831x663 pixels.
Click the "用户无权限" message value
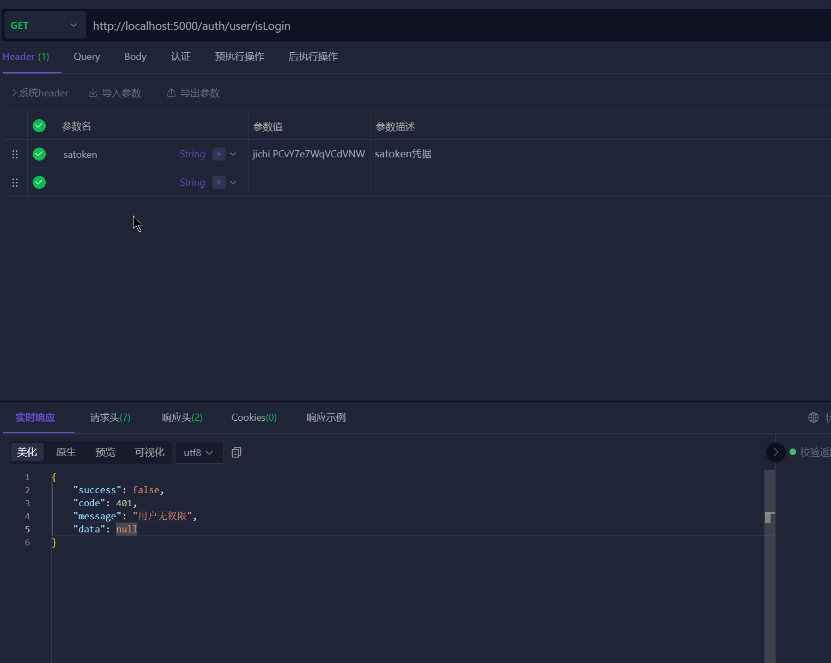coord(162,516)
